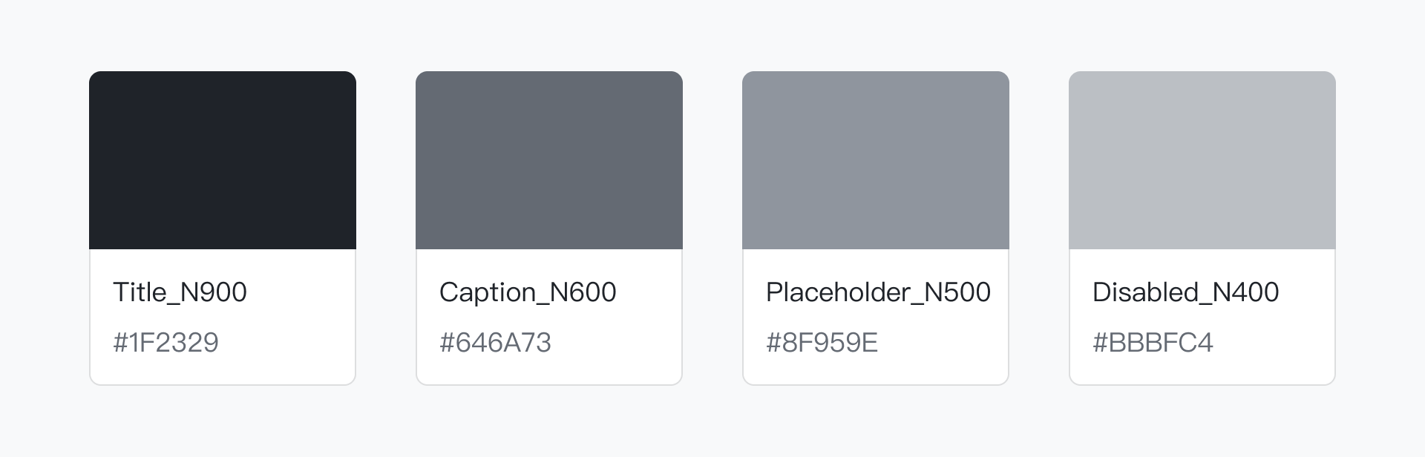Click the #1F2329 hex code
Viewport: 1425px width, 457px height.
click(166, 343)
